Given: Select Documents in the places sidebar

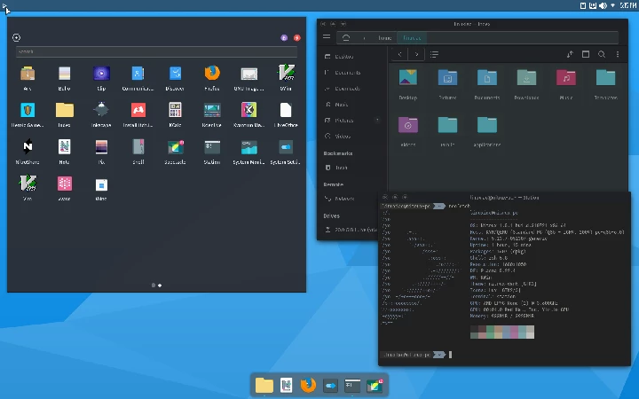Looking at the screenshot, I should coord(347,72).
